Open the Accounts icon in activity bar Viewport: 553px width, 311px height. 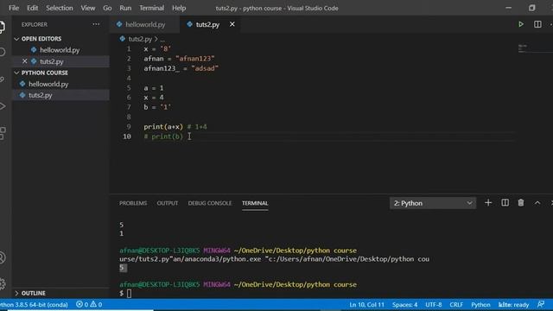click(2, 257)
